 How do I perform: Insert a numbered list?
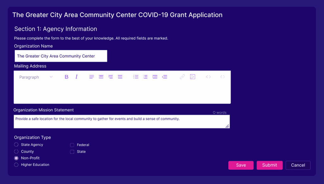[145, 77]
